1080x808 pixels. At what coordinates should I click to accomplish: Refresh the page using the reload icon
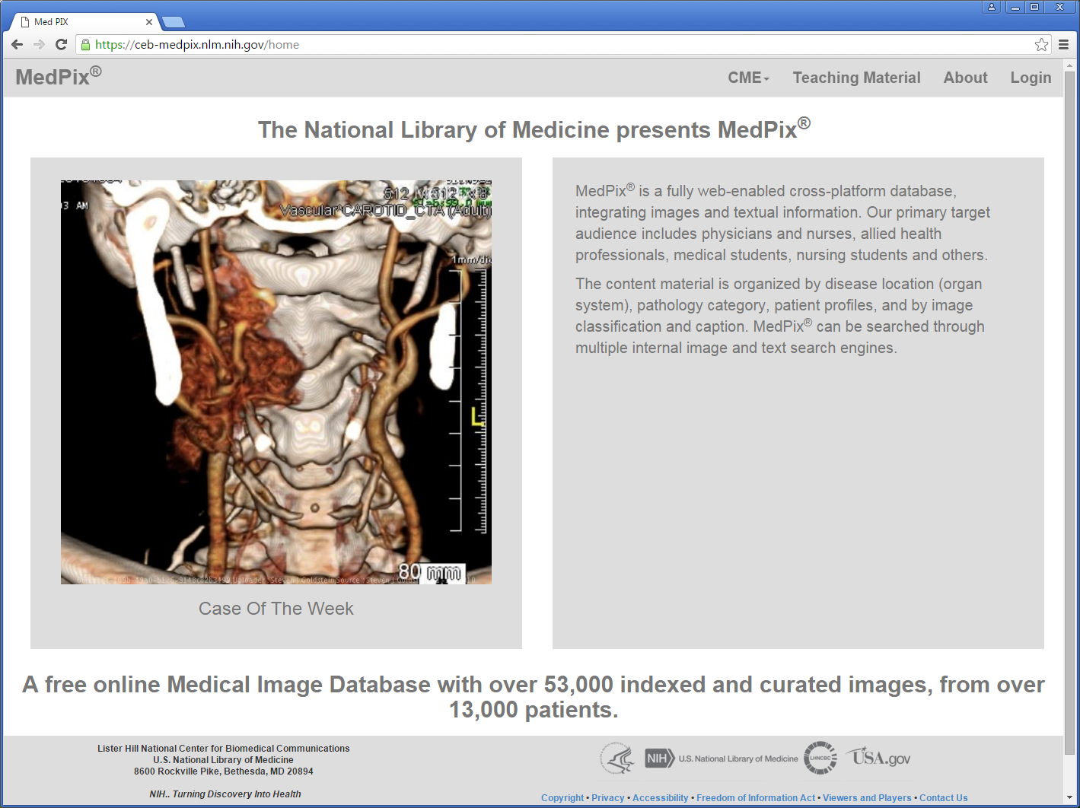(61, 44)
